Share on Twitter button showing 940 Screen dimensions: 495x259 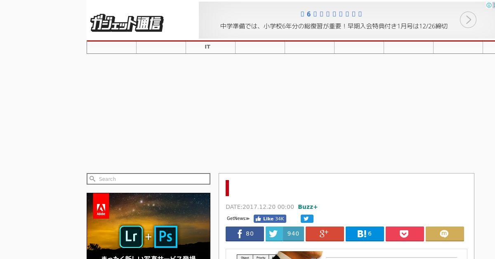coord(285,234)
